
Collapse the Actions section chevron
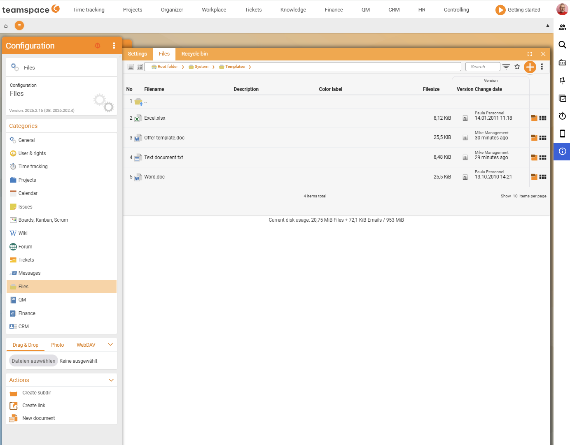point(111,380)
